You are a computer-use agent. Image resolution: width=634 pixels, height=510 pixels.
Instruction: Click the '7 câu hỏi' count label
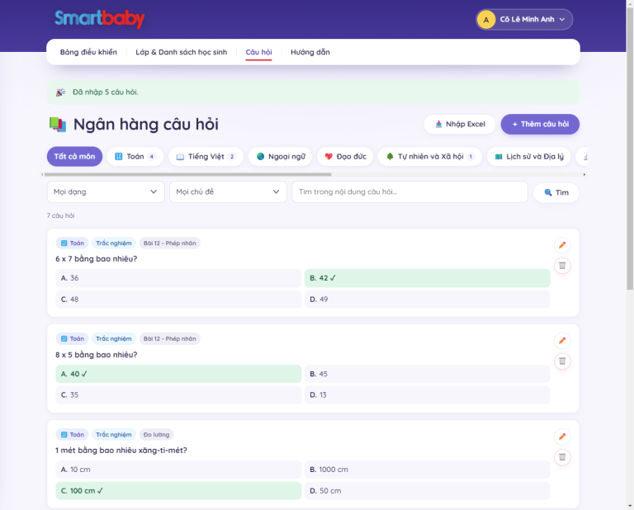[60, 215]
